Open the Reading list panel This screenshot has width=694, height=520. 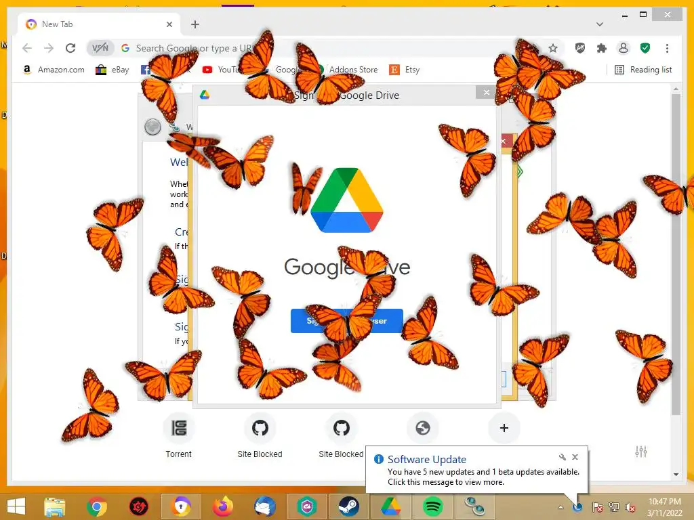tap(644, 70)
